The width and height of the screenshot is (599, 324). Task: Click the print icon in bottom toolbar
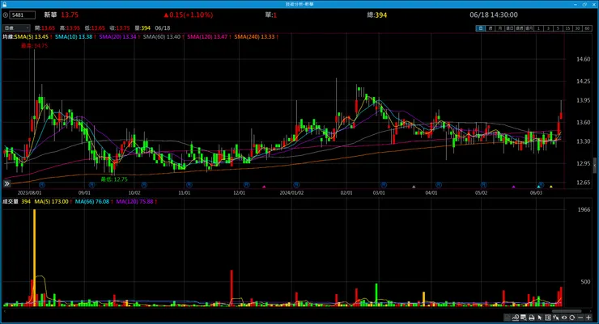point(531,318)
